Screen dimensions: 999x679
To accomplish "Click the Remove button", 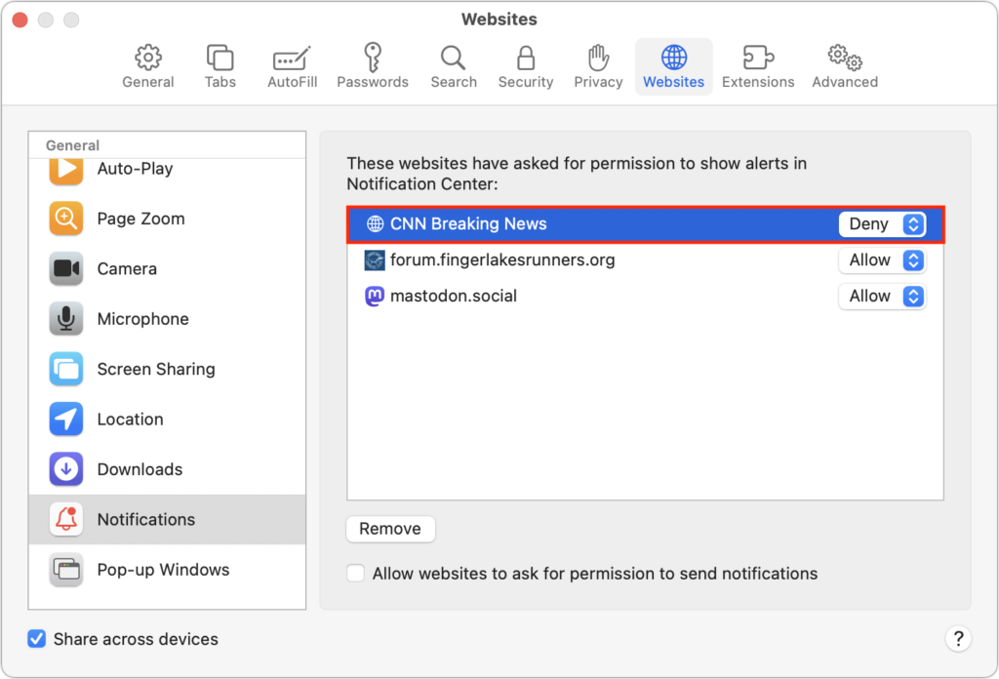I will coord(390,529).
